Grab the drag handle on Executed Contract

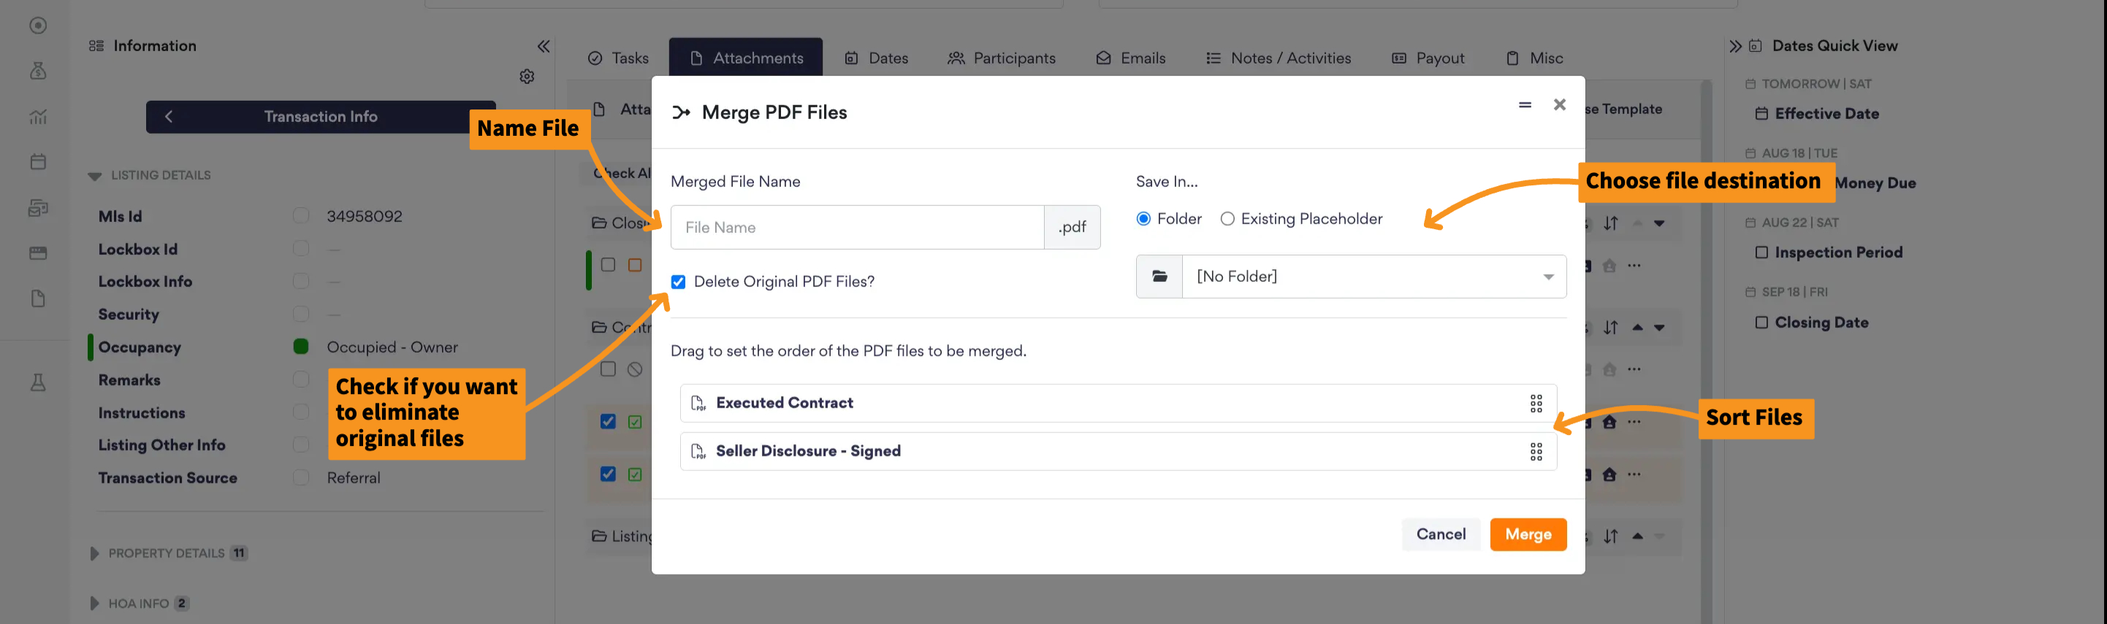[1535, 404]
